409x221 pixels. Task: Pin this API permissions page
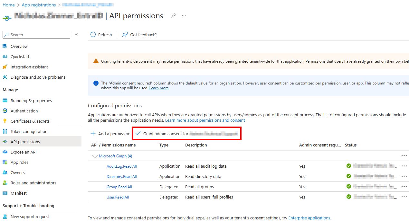click(x=174, y=16)
